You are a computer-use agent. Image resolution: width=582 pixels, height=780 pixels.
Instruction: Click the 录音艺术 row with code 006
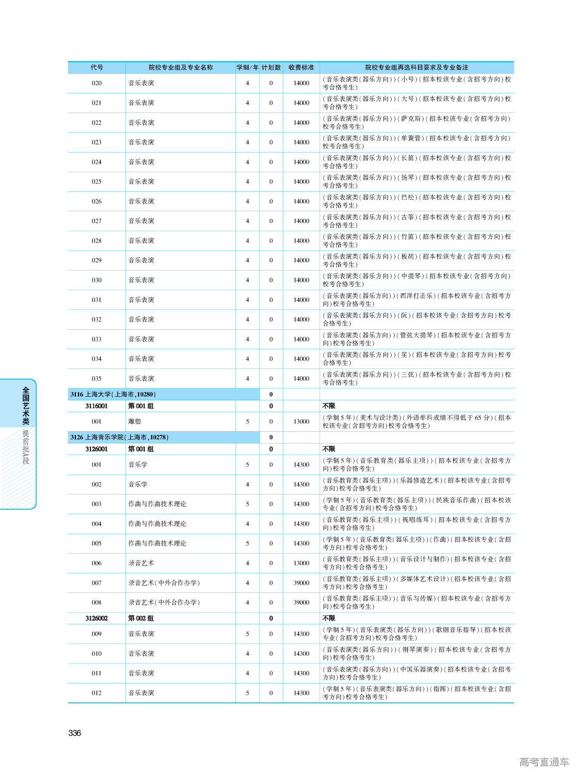pyautogui.click(x=141, y=563)
